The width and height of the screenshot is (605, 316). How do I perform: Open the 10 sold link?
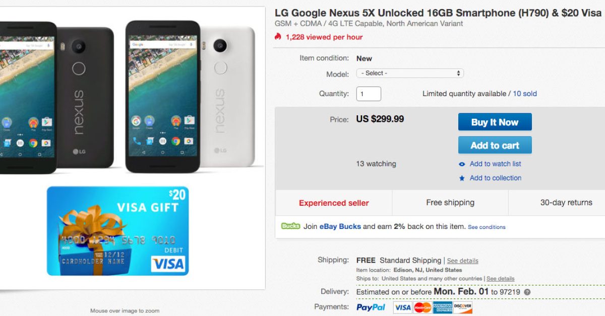pos(525,94)
